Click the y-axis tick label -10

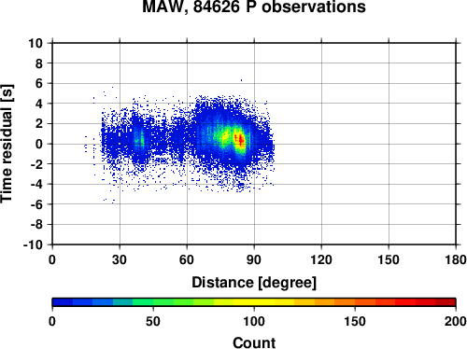33,244
